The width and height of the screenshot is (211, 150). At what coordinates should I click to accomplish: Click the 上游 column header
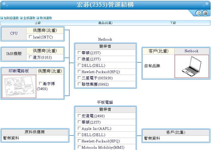(x=38, y=23)
